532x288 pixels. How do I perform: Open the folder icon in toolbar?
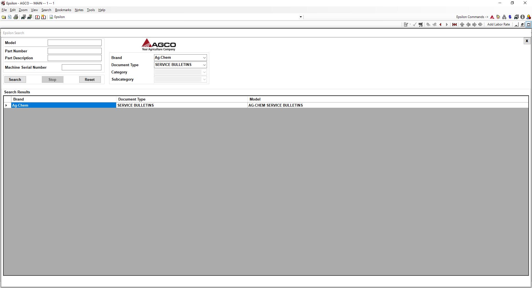pos(4,17)
